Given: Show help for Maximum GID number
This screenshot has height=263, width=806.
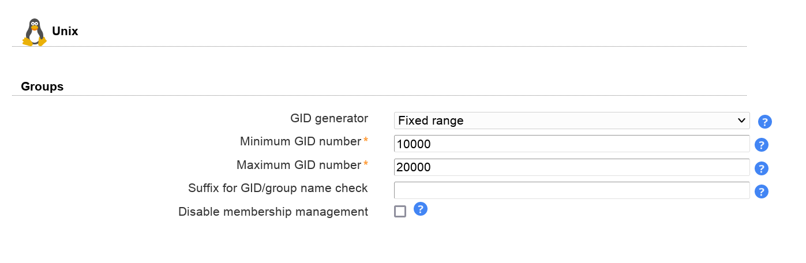Looking at the screenshot, I should coord(761,168).
